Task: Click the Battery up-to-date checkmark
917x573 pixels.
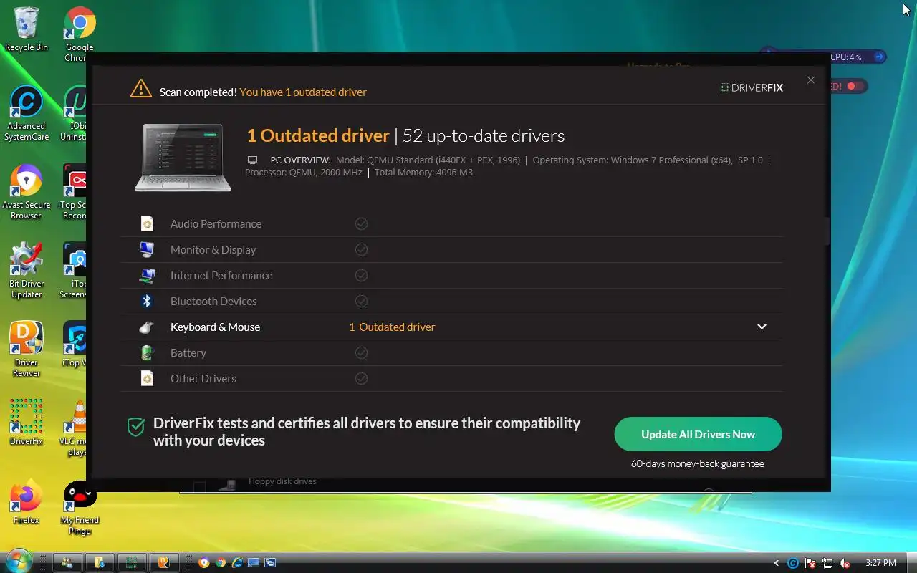Action: coord(361,352)
